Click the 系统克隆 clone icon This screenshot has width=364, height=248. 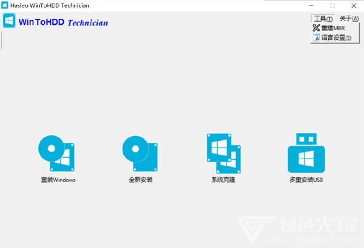223,154
